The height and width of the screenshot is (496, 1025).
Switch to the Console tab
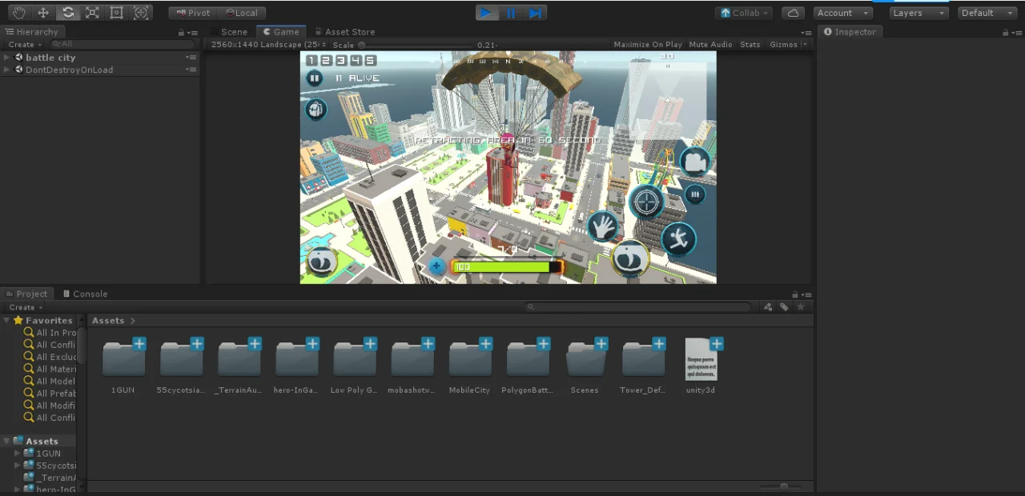click(x=85, y=294)
